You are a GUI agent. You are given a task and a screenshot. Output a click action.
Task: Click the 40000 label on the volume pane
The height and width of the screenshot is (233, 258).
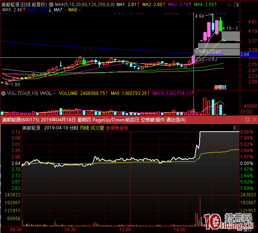point(250,106)
